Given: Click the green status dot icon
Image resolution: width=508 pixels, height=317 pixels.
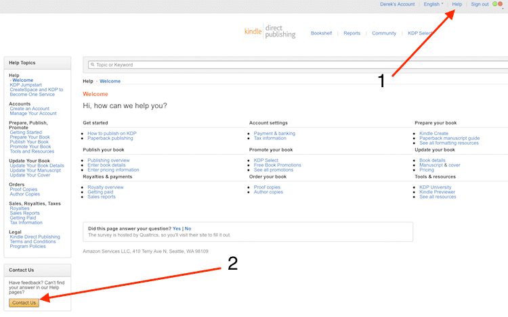Looking at the screenshot, I should (x=495, y=4).
